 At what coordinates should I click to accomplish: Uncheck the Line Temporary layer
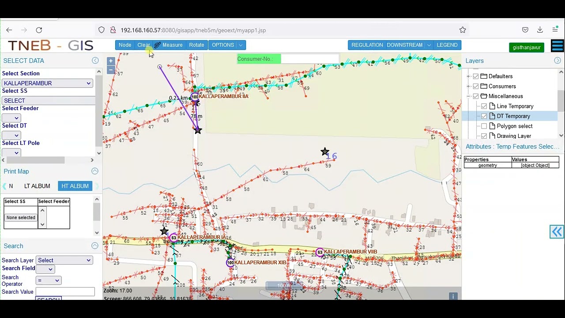coord(484,106)
